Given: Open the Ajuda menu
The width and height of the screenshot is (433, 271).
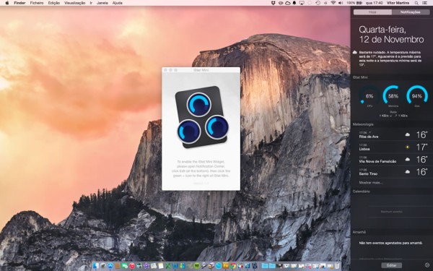Looking at the screenshot, I should click(118, 3).
